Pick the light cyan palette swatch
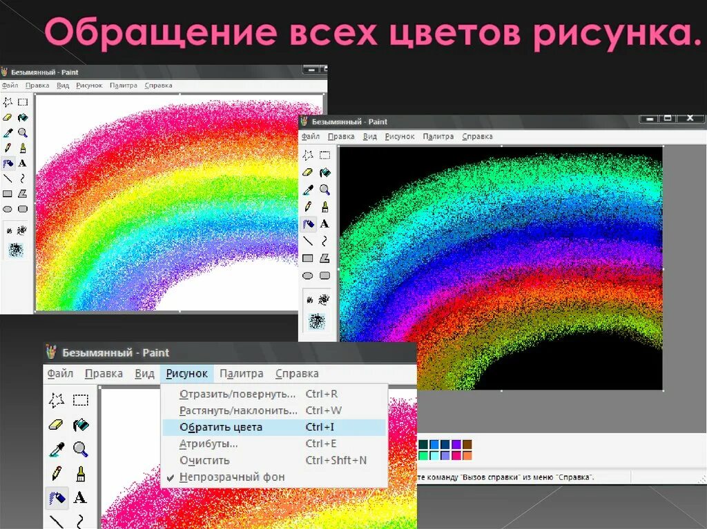 434,456
